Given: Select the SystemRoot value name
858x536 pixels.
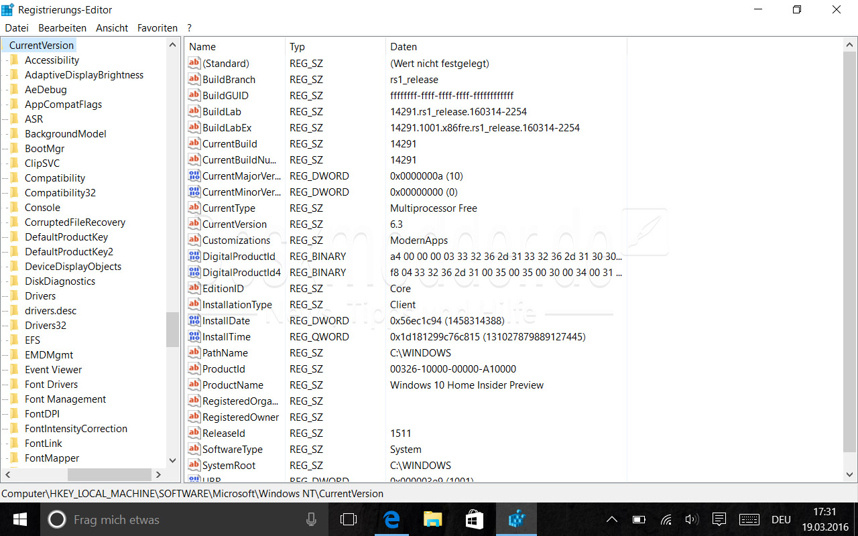Looking at the screenshot, I should (229, 465).
